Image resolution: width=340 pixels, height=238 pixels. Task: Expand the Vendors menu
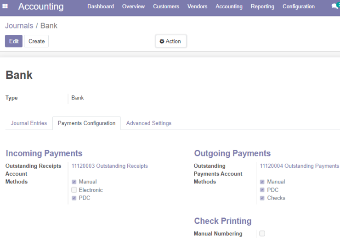[197, 6]
